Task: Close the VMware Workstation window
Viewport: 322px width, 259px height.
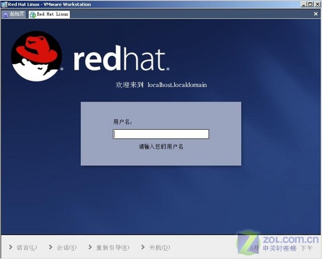Action: pos(317,4)
